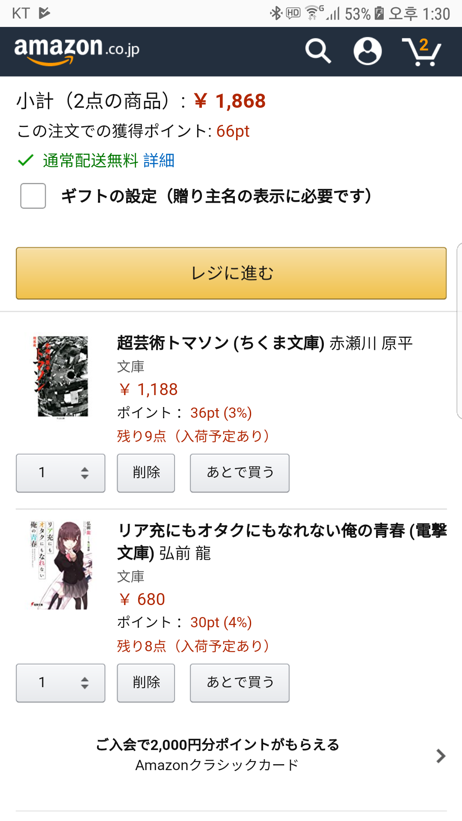462x821 pixels.
Task: Tap the Wi-Fi signal status icon
Action: click(x=313, y=13)
